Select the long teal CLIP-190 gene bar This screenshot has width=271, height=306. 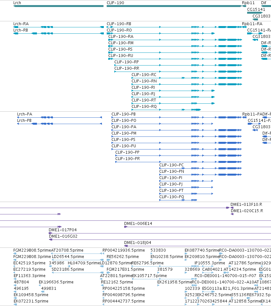[174, 6]
